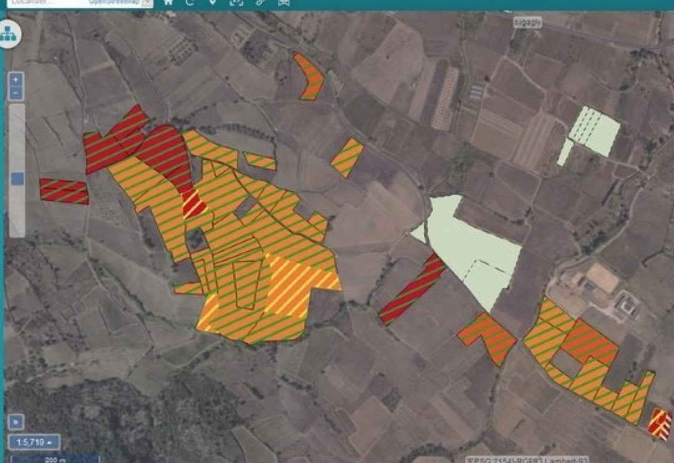Image resolution: width=674 pixels, height=463 pixels.
Task: Zoom out with the minus button
Action: click(x=16, y=93)
